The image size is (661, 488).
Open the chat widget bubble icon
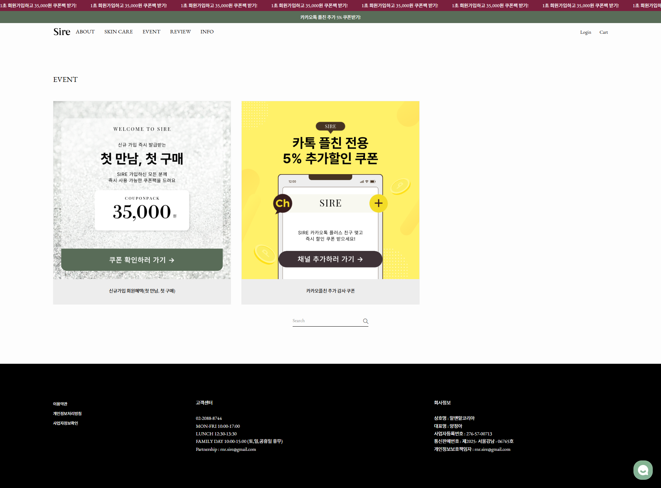[643, 470]
